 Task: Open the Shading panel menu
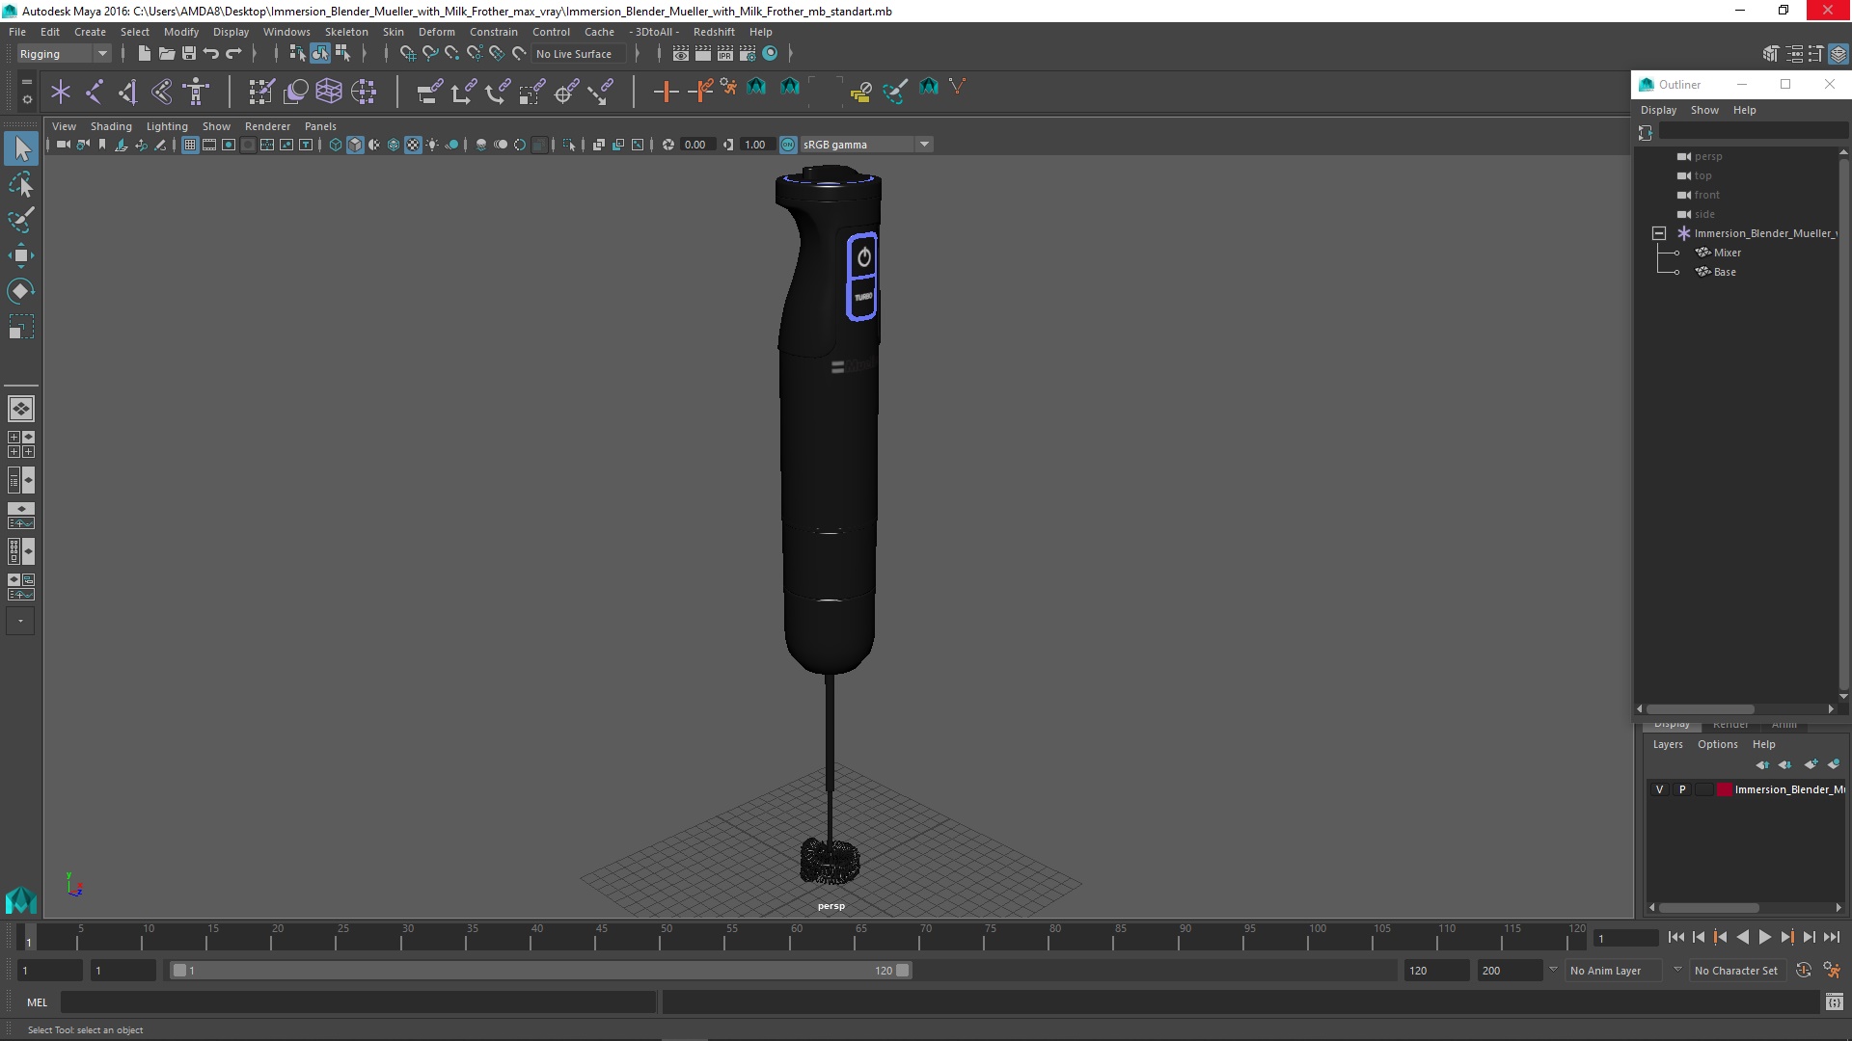point(111,126)
